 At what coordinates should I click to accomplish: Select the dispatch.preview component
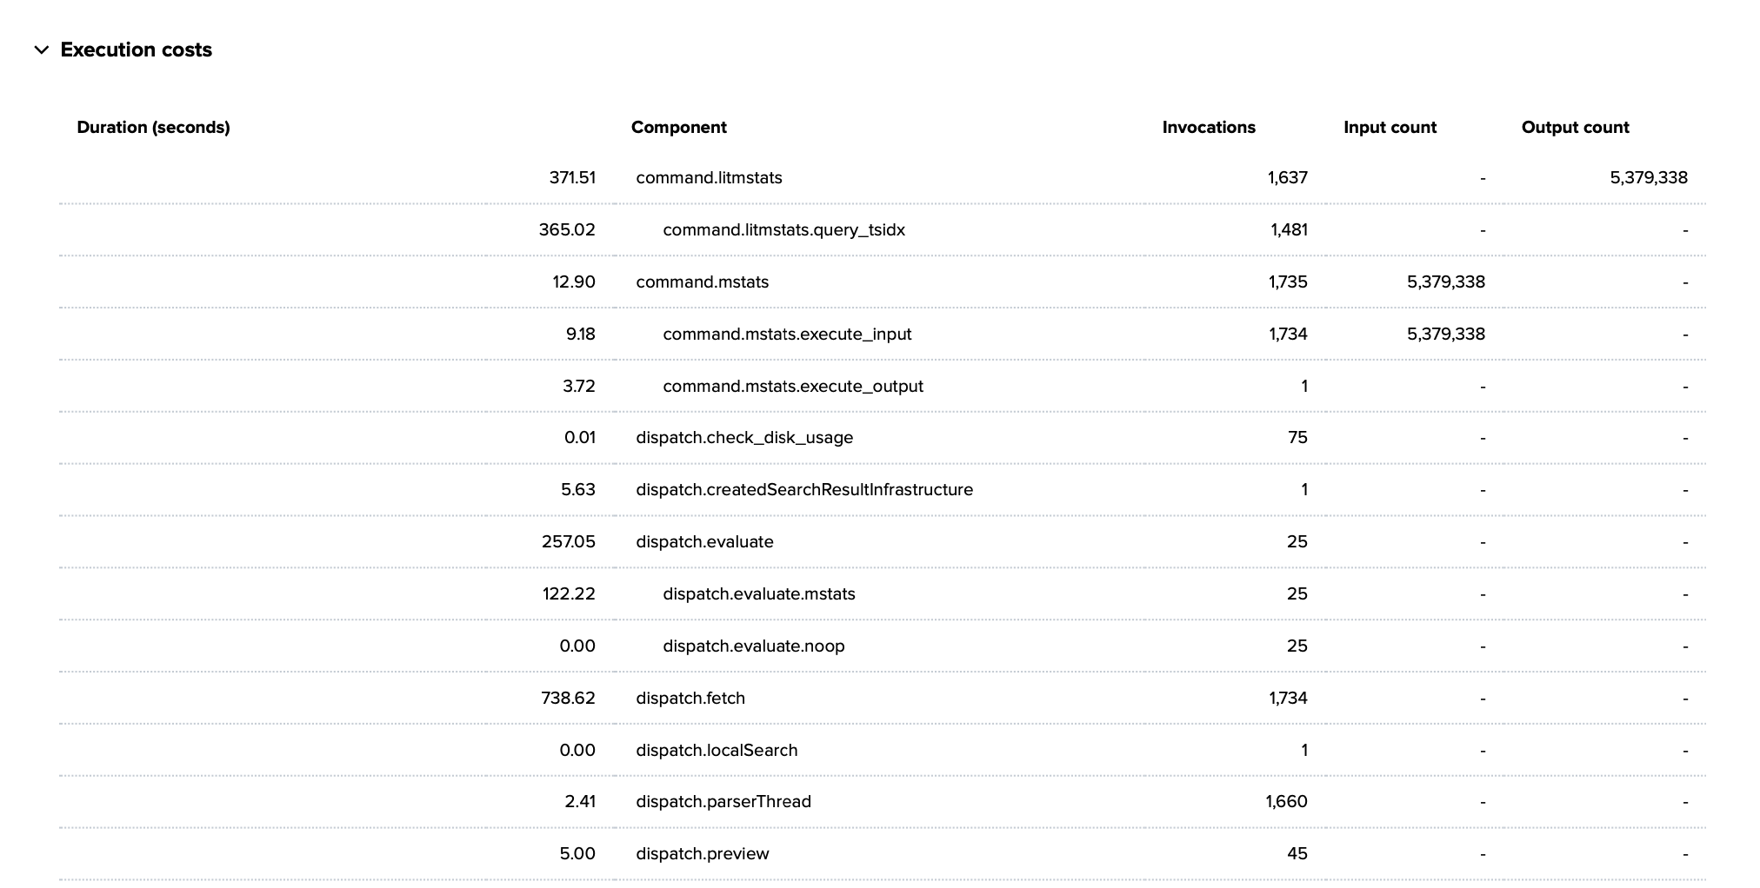(x=702, y=854)
